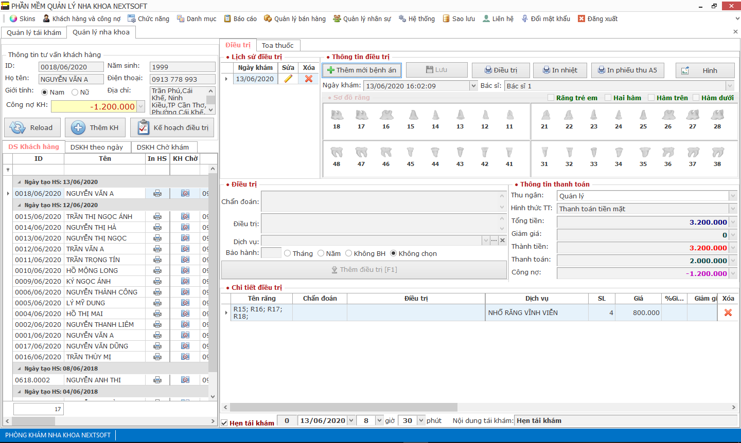Open the Hình thức TT dropdown
Screen dimensions: 741x443
coord(733,209)
